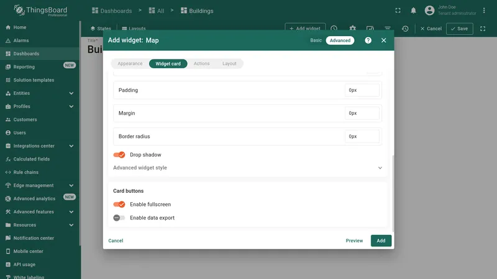
Task: Expand Advanced widget style
Action: point(247,167)
